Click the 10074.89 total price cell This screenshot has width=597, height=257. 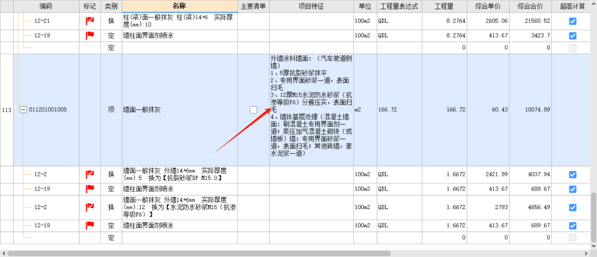click(x=530, y=110)
